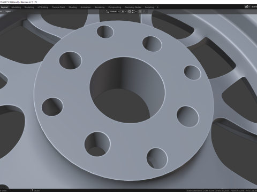Click the snap increment grid icon
Viewport: 257px width, 192px height.
pyautogui.click(x=133, y=12)
